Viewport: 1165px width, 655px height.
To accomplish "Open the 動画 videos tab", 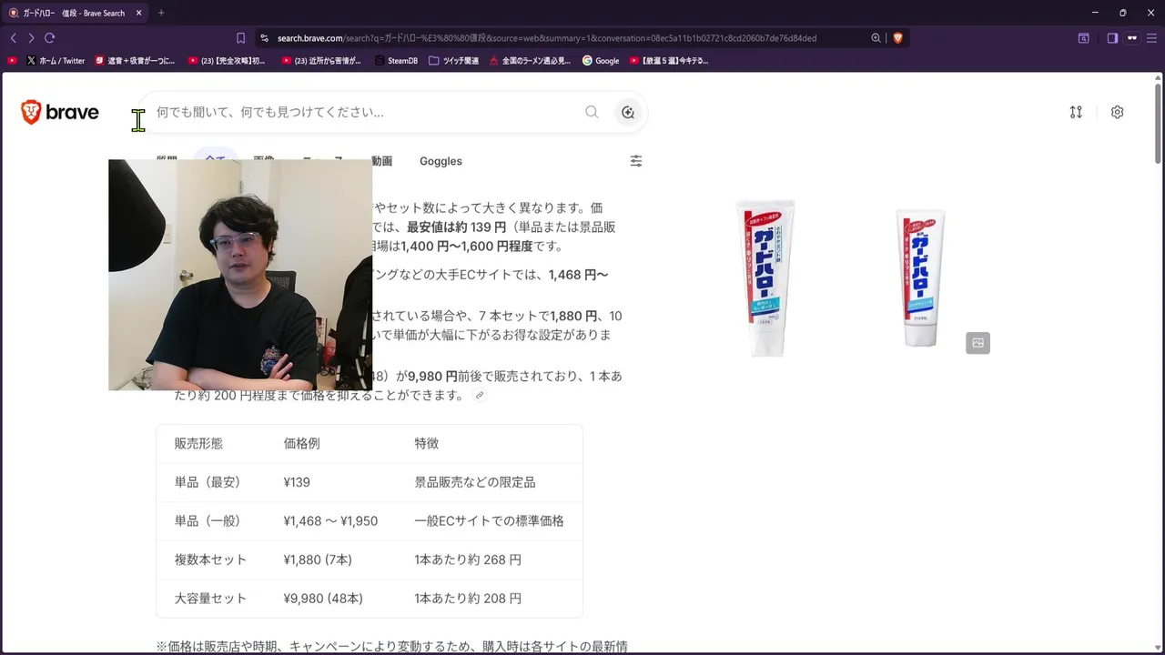I will [381, 161].
